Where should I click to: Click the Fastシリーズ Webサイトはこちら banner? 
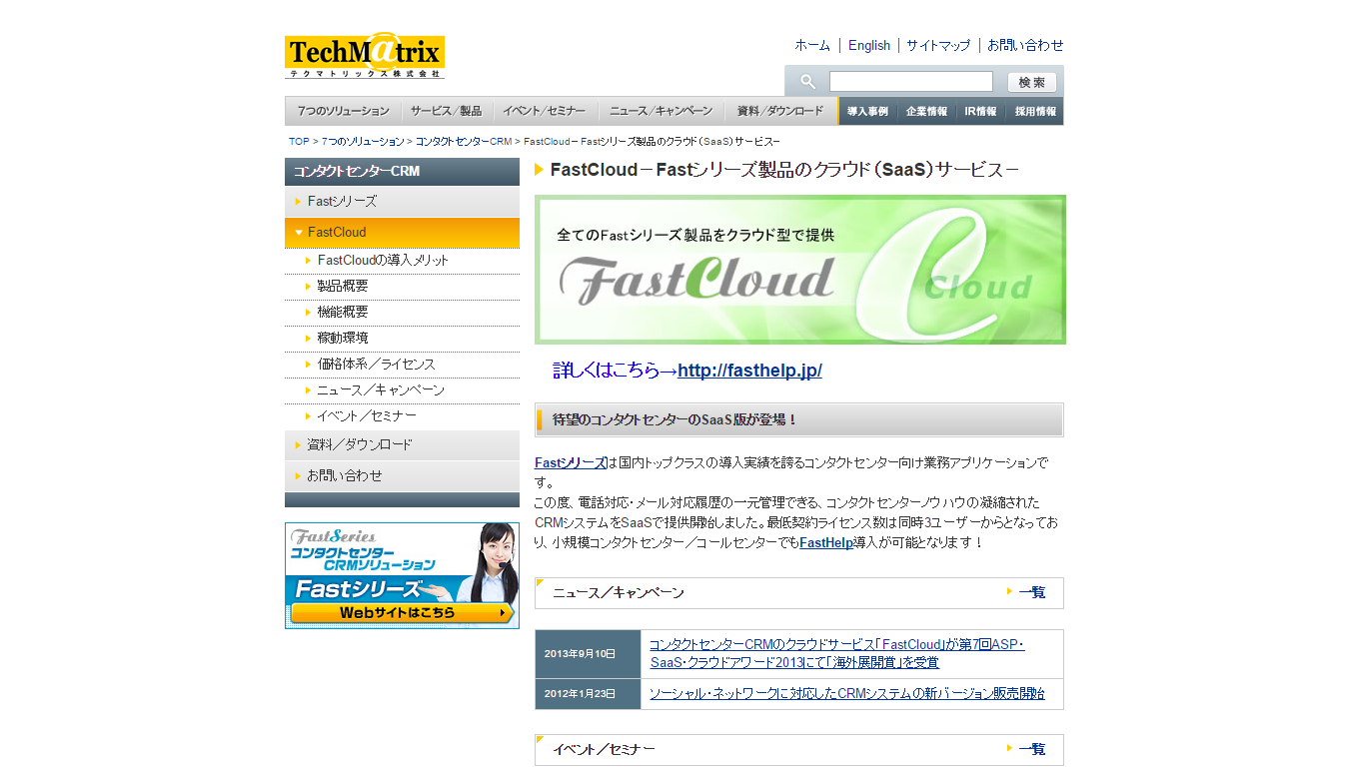(402, 575)
